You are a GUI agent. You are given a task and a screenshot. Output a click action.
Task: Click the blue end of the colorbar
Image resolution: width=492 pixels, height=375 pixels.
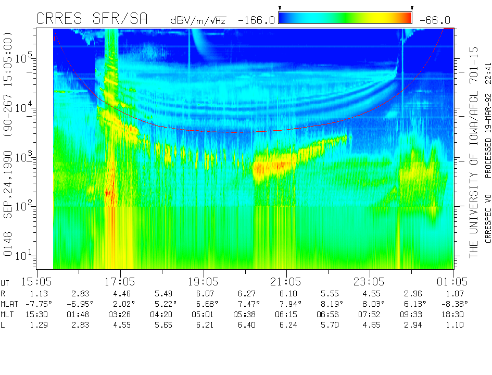click(x=284, y=18)
